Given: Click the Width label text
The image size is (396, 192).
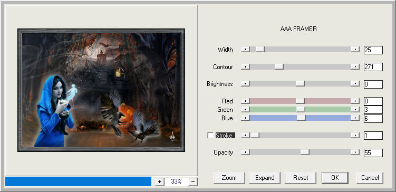Looking at the screenshot, I should click(x=225, y=50).
